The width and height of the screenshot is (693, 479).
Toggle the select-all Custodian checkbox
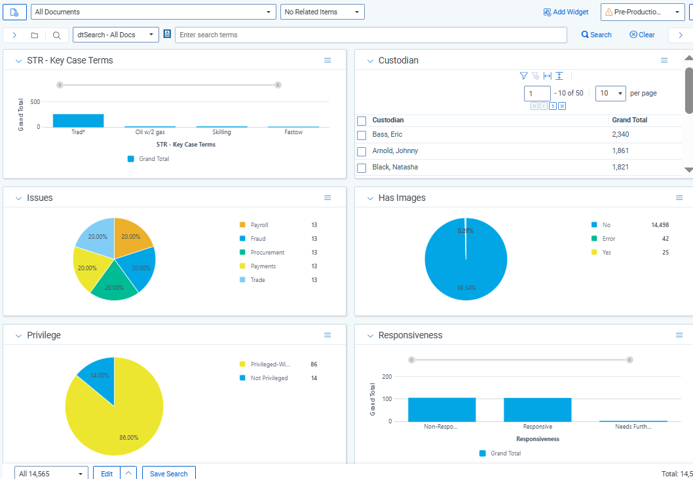362,120
